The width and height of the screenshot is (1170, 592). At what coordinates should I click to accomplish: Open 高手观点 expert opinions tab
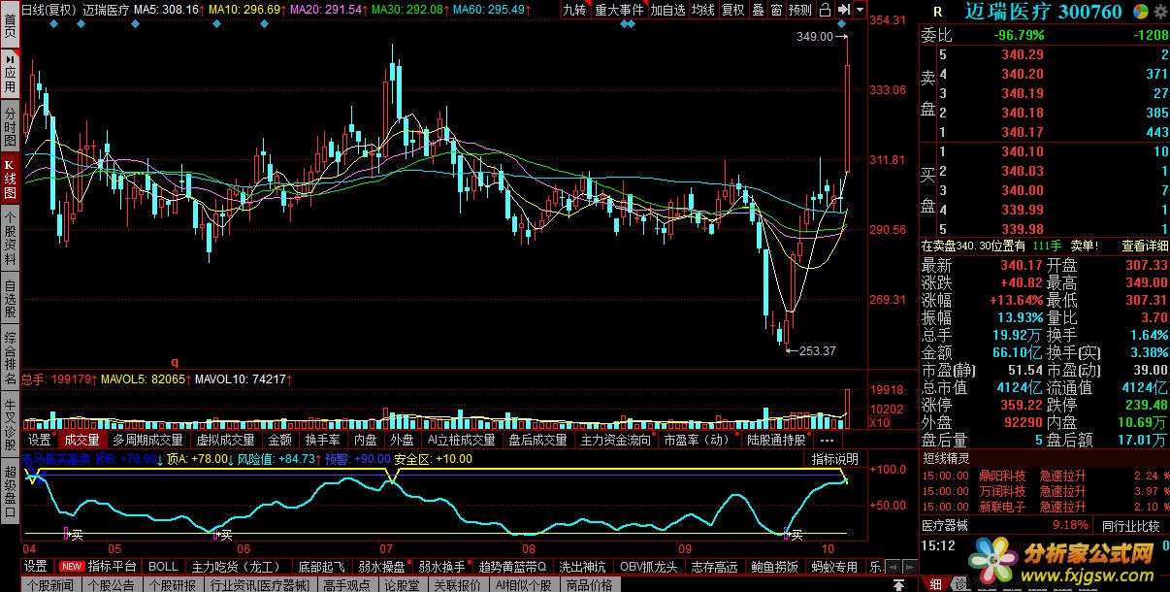coord(346,584)
